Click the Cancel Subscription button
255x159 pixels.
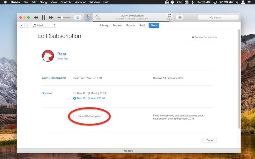click(x=89, y=116)
